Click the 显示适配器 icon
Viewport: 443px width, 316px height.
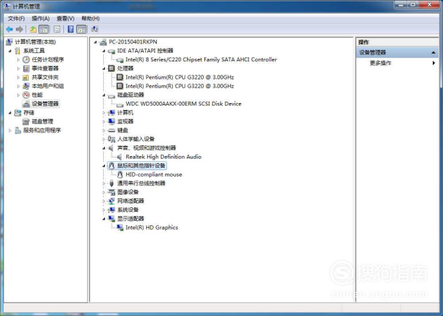coord(111,219)
